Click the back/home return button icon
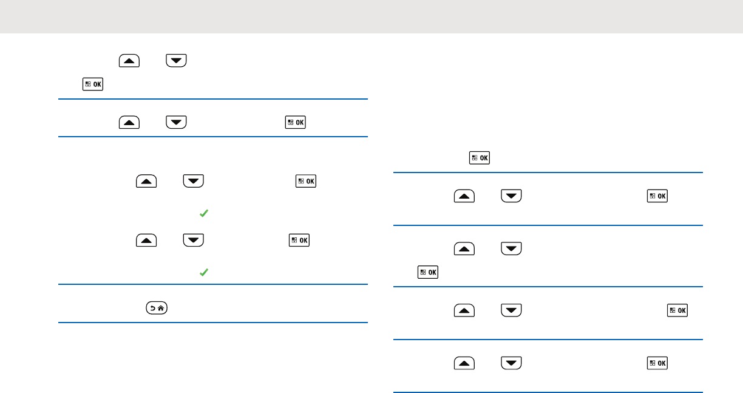Screen dimensions: 743x393 (157, 309)
